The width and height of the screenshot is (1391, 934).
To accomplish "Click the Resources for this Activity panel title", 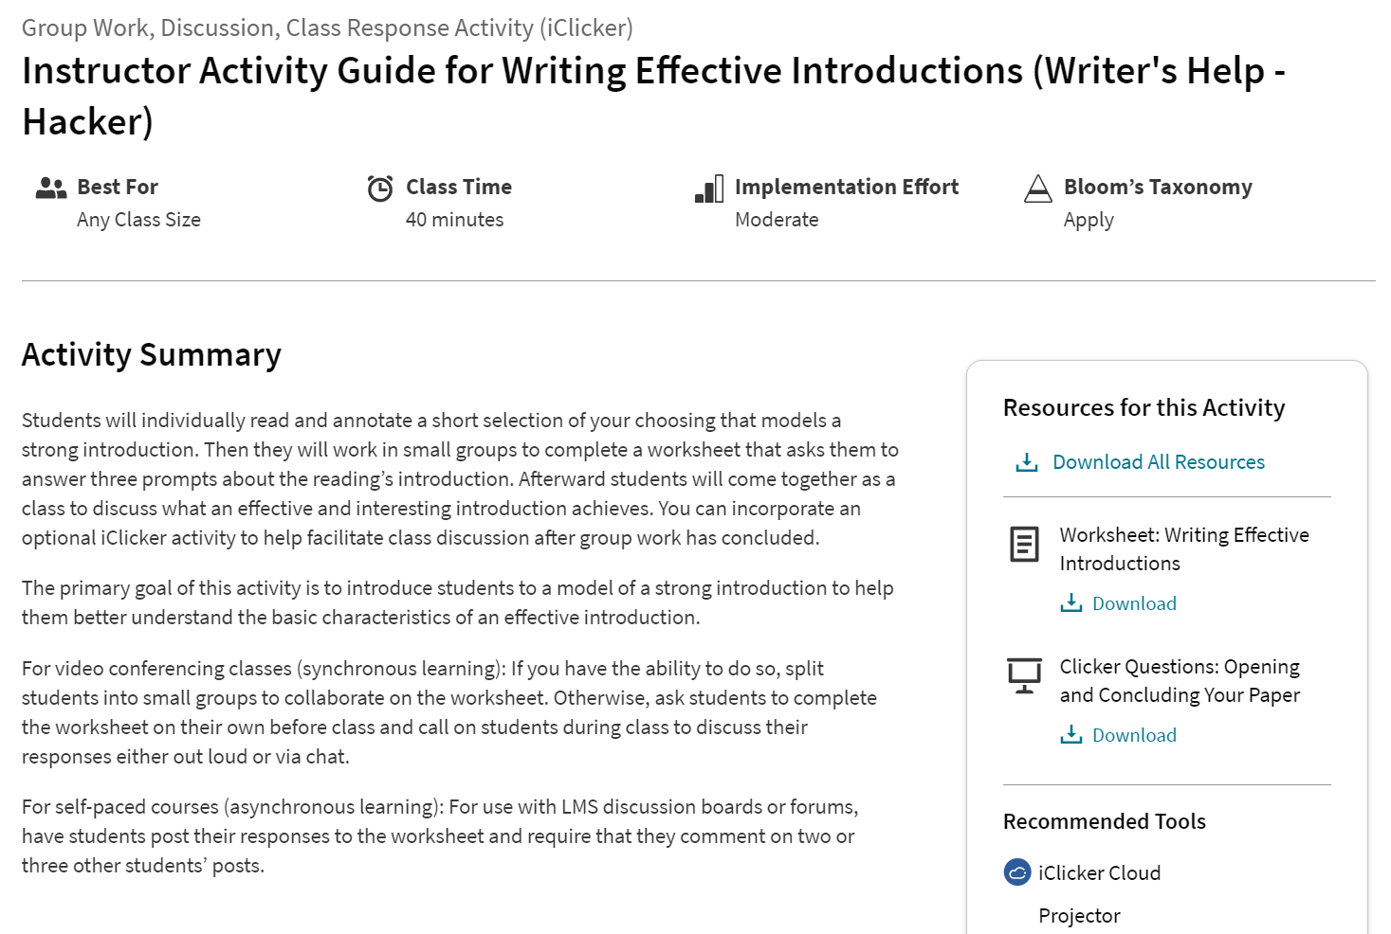I will click(1144, 407).
